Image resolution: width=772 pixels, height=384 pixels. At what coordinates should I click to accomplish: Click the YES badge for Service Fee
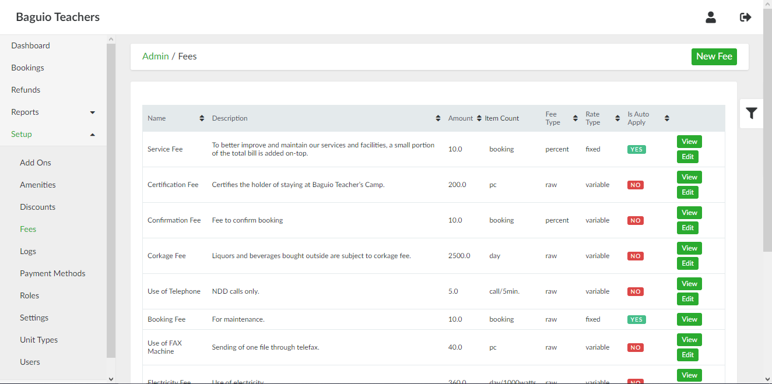coord(636,149)
